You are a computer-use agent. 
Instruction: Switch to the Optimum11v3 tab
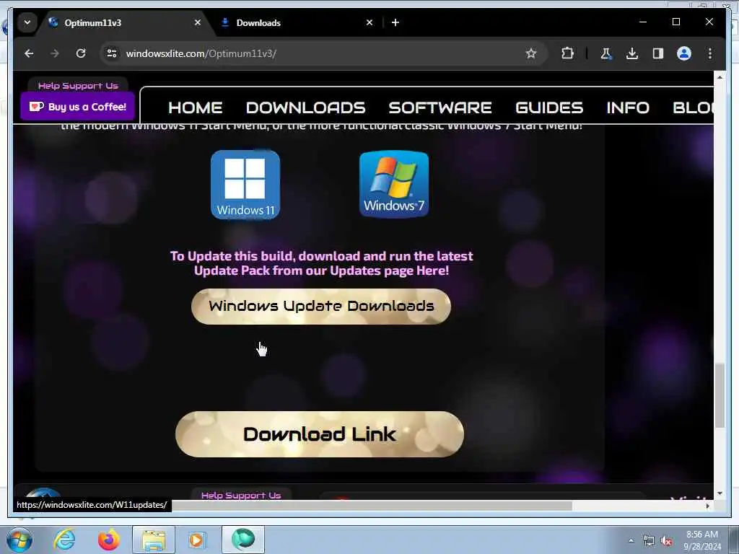point(93,22)
